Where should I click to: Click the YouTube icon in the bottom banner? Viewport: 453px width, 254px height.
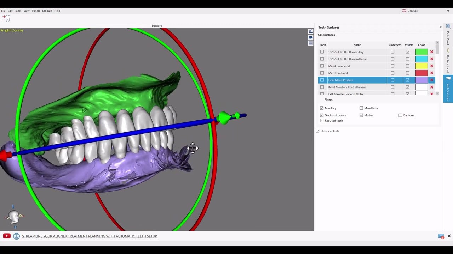click(7, 236)
